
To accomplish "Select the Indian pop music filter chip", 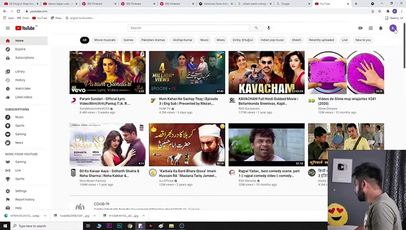I will click(272, 40).
